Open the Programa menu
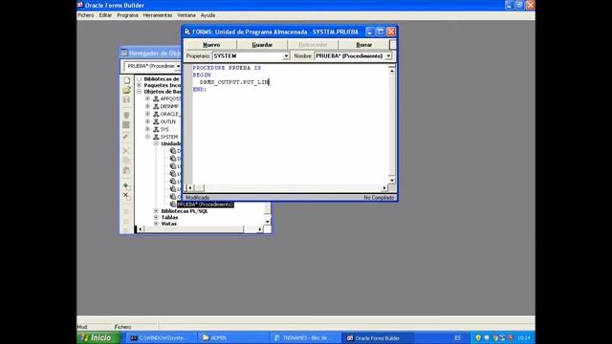The image size is (612, 344). (x=127, y=15)
